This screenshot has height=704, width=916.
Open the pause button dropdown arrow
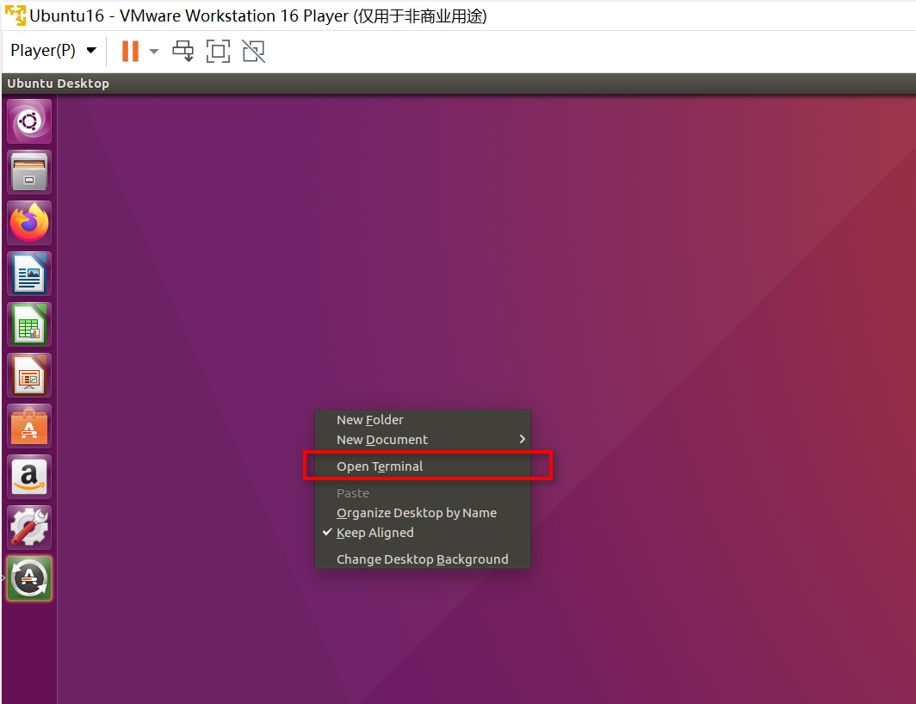(153, 52)
